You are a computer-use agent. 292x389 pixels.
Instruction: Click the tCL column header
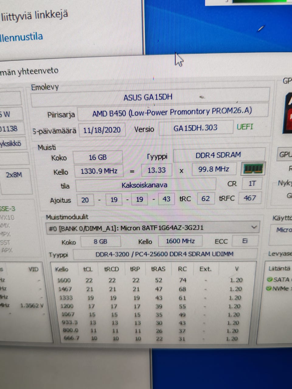[x=88, y=269]
